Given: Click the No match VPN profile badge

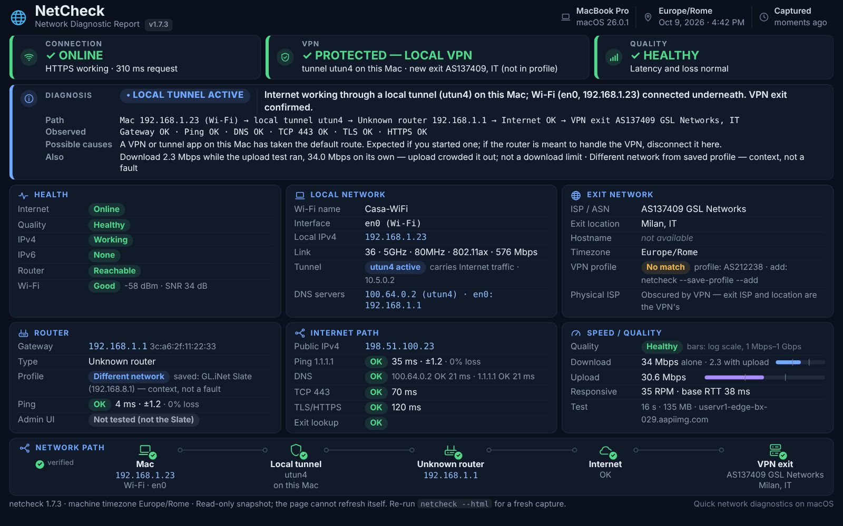Looking at the screenshot, I should point(665,267).
